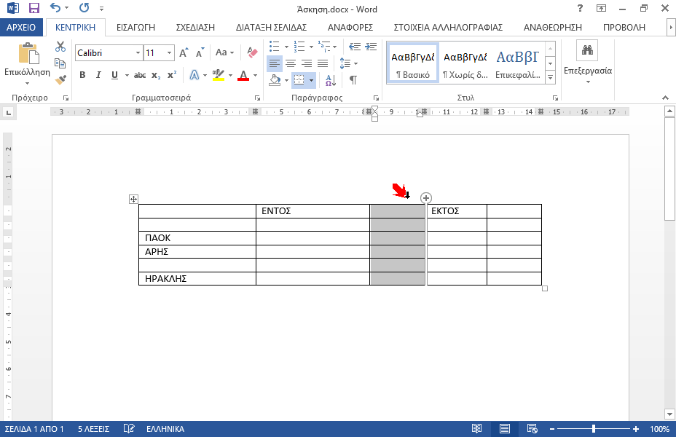Toggle left alignment of the paragraph

pyautogui.click(x=274, y=64)
